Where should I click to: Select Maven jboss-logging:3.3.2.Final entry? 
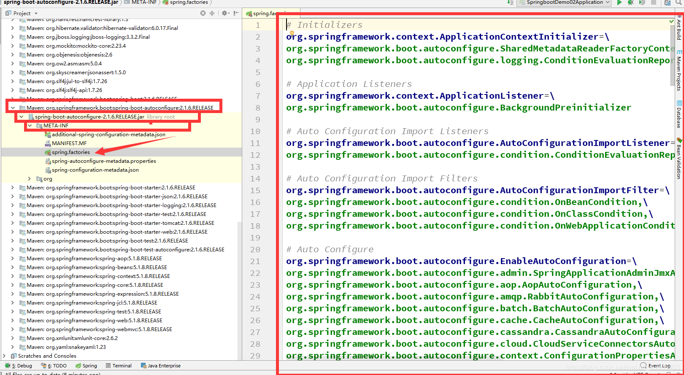[x=88, y=37]
